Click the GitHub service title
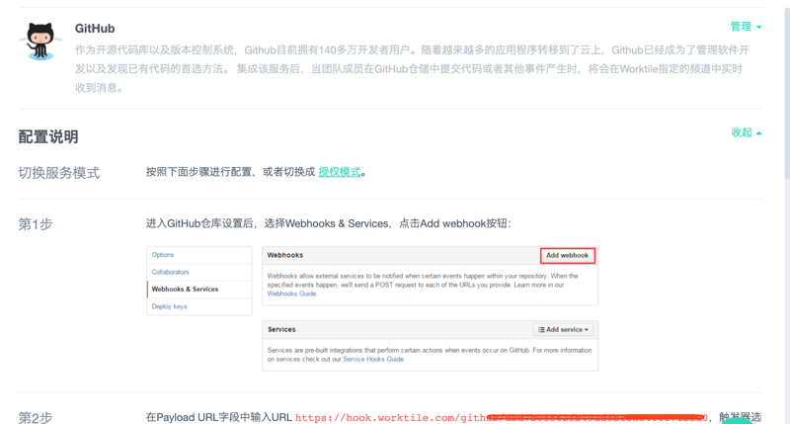Viewport: 790px width, 424px height. (95, 29)
